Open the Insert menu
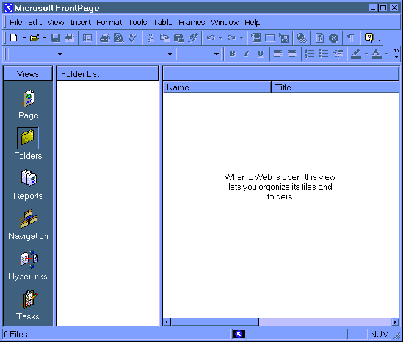Image resolution: width=403 pixels, height=342 pixels. pyautogui.click(x=80, y=23)
